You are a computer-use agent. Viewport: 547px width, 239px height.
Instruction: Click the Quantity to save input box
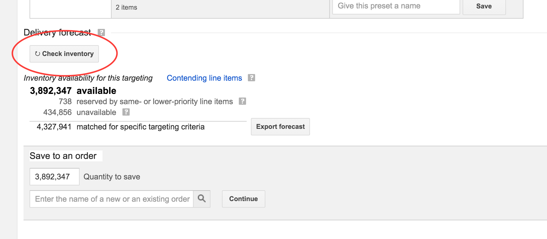click(x=54, y=177)
